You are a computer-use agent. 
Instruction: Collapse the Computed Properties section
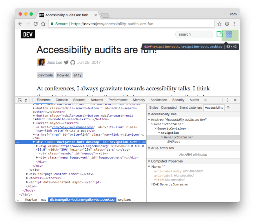(149, 161)
